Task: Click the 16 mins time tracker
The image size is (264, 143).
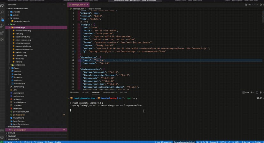Action: tap(39, 142)
